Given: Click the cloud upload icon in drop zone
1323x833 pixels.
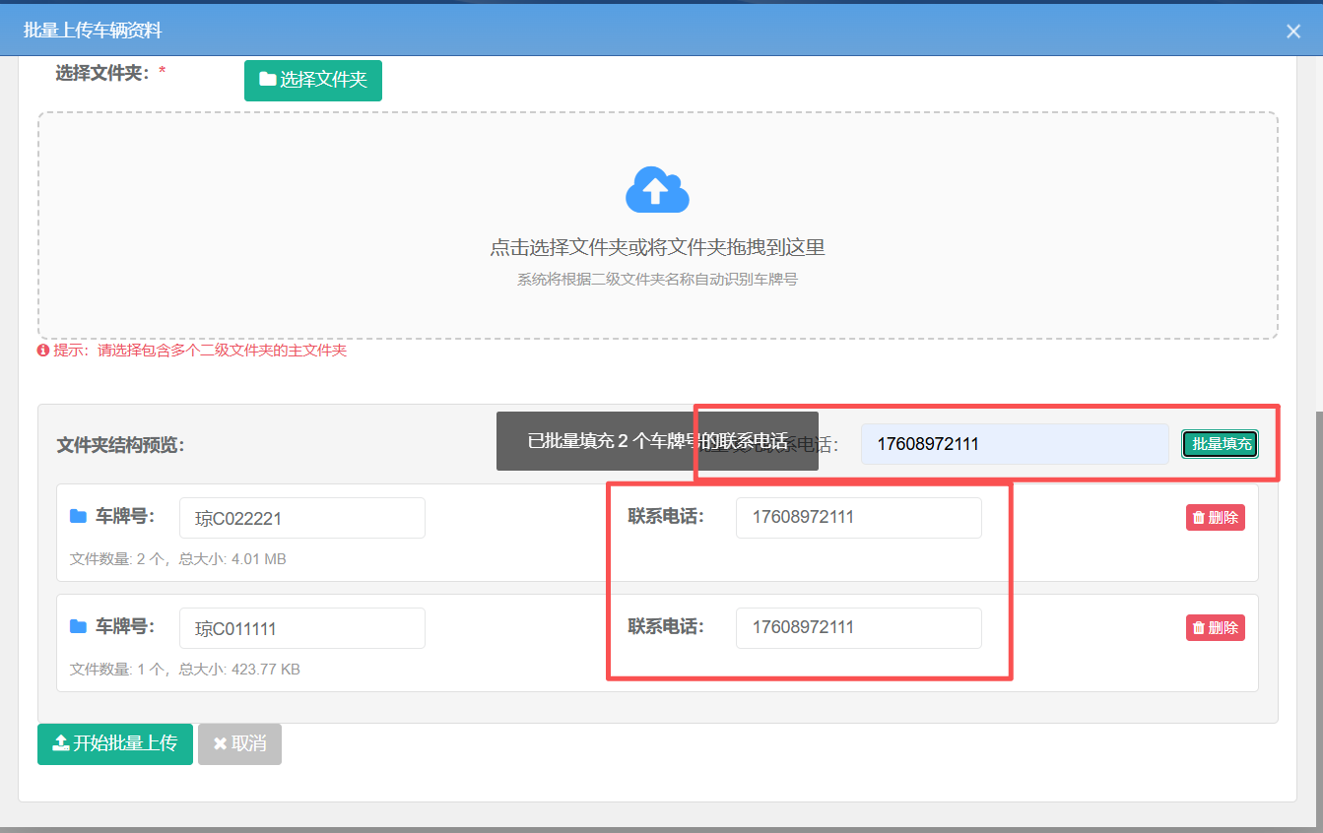Looking at the screenshot, I should pyautogui.click(x=657, y=190).
